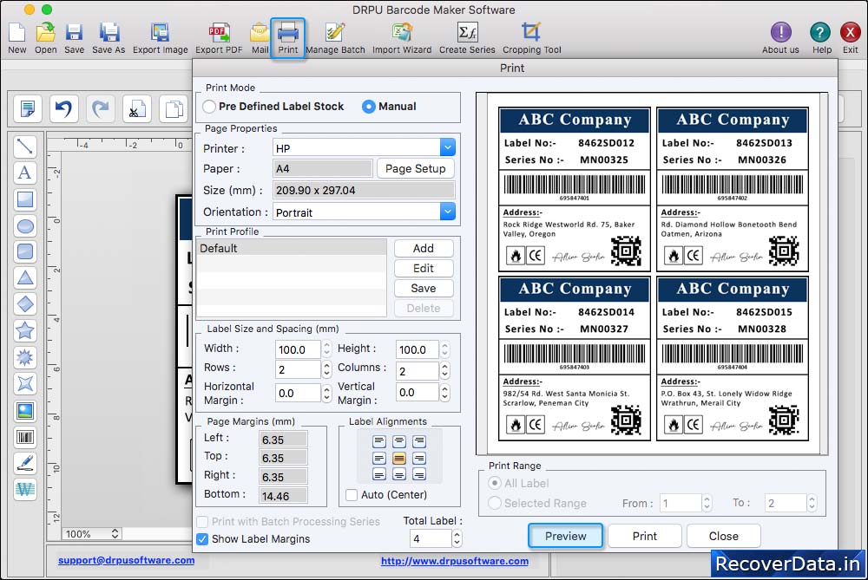This screenshot has width=868, height=580.
Task: Click the Page Setup button
Action: click(415, 169)
